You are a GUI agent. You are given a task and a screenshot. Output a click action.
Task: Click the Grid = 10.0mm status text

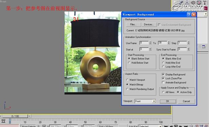pos(106,126)
